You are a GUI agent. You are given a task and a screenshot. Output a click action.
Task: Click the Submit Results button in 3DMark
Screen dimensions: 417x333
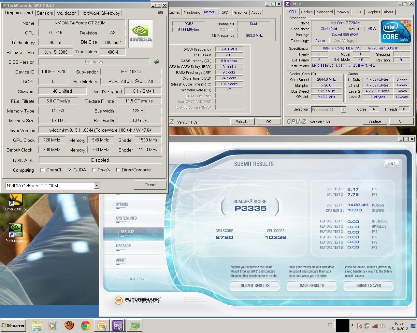click(x=255, y=286)
